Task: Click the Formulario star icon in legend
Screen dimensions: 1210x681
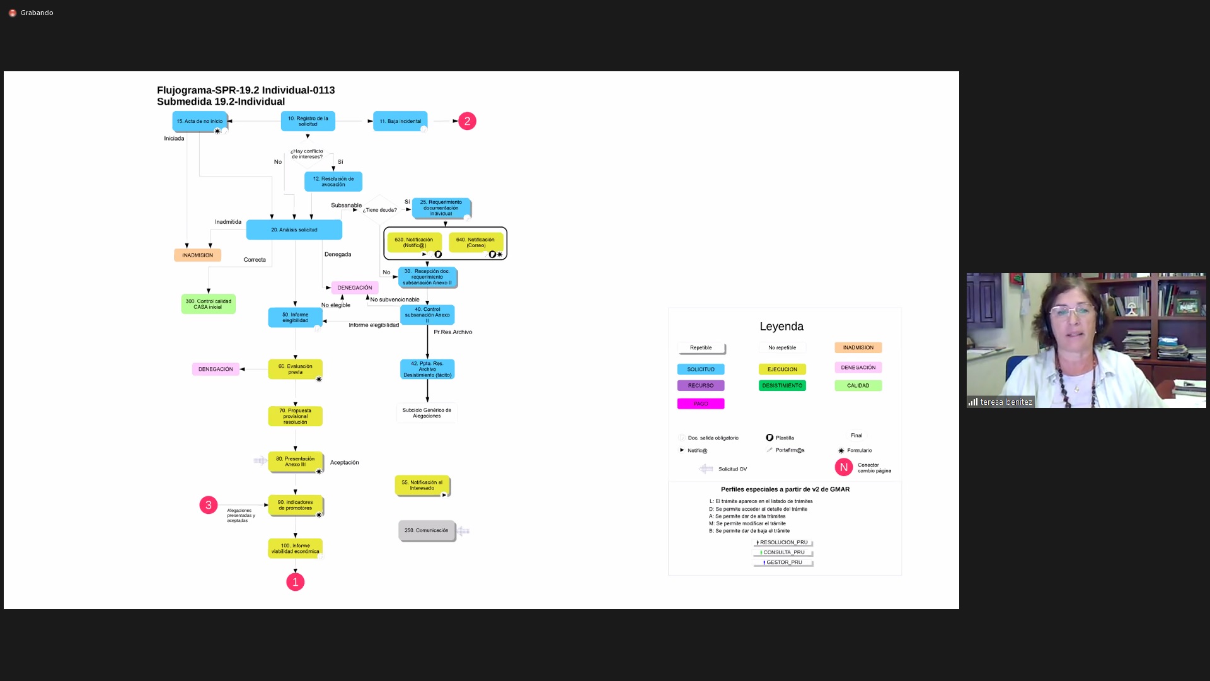Action: (x=841, y=451)
